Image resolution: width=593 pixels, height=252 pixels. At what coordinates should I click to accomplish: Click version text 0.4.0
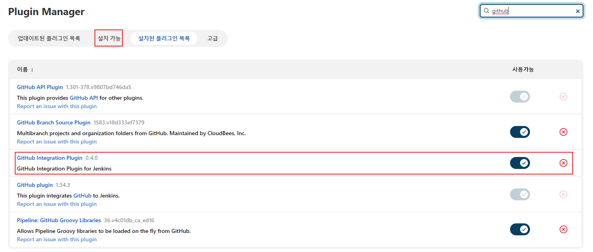[91, 158]
